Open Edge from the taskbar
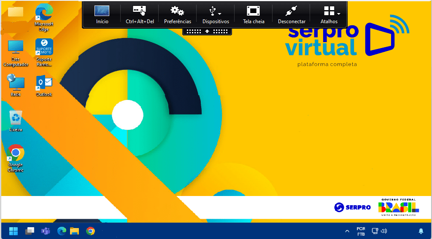432x239 pixels. tap(62, 231)
